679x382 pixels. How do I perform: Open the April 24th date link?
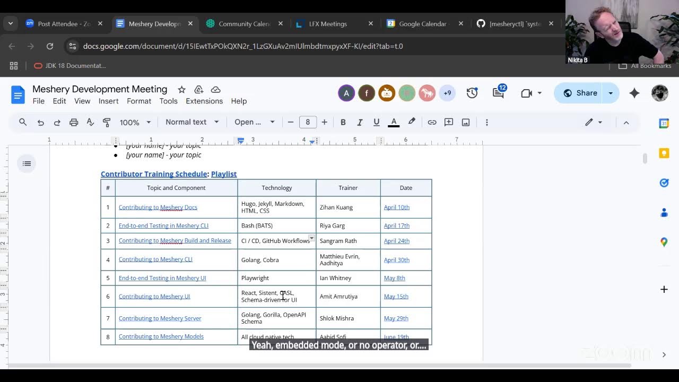[397, 241]
